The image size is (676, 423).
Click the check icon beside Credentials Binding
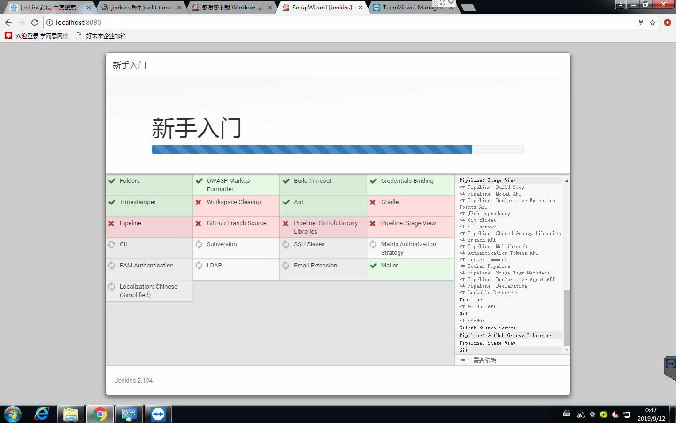point(373,181)
